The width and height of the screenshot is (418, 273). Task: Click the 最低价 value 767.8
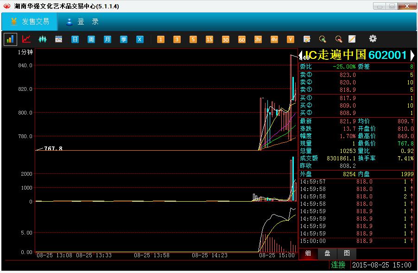405,143
